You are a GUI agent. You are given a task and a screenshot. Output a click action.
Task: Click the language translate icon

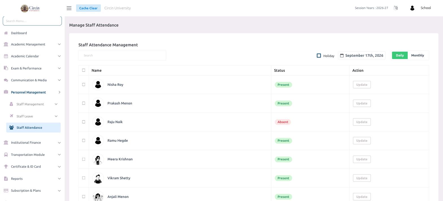[x=396, y=8]
